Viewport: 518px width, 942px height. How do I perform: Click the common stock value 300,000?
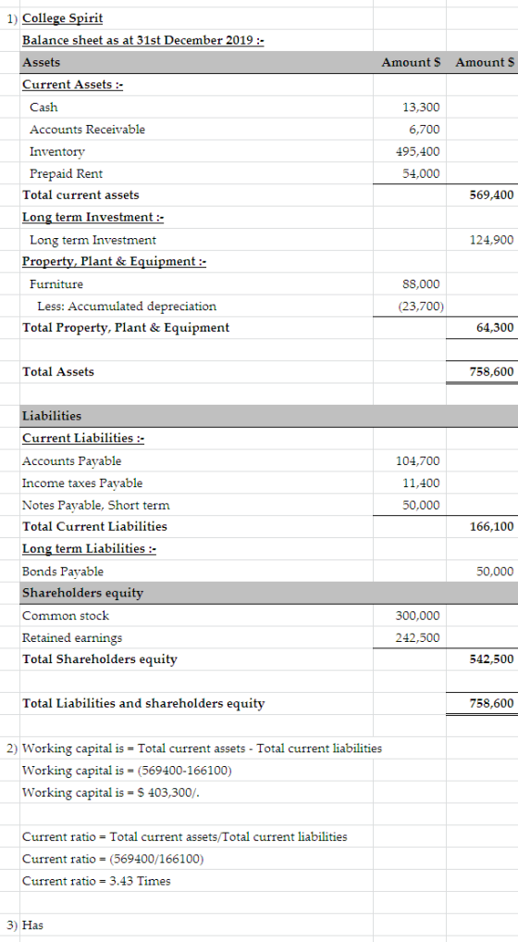[418, 616]
